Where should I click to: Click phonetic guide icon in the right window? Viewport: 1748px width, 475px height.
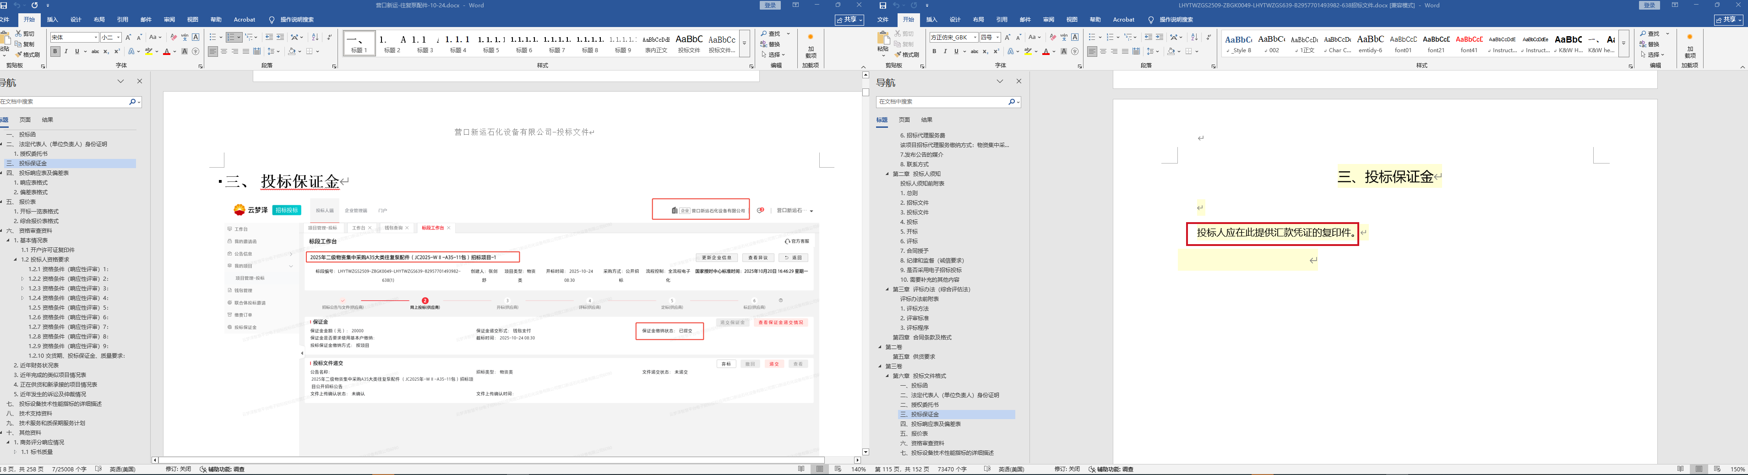(x=1063, y=37)
